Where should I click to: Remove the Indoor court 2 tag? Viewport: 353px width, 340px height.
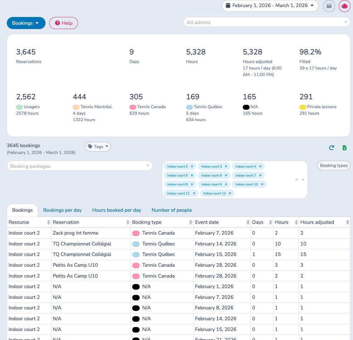[x=192, y=166]
